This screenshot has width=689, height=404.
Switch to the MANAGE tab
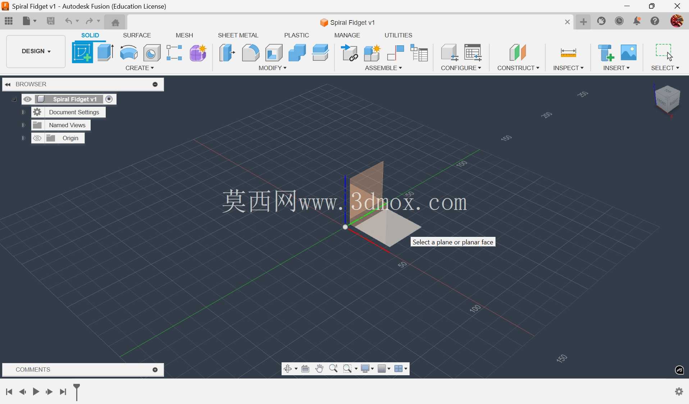pos(347,35)
